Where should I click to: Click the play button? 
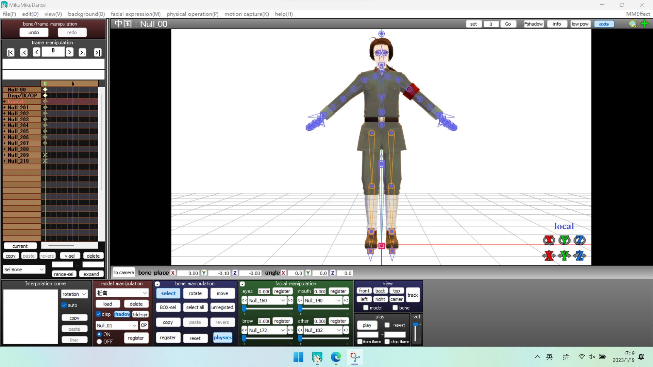coord(367,325)
